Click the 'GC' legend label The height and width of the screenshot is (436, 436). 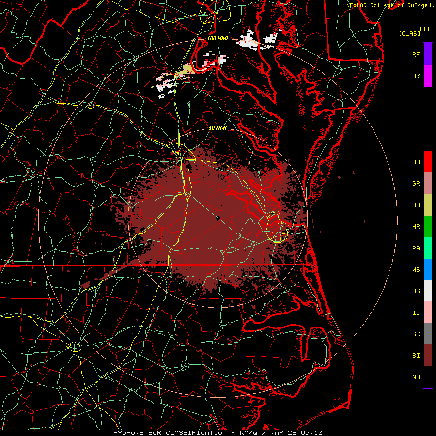click(416, 334)
